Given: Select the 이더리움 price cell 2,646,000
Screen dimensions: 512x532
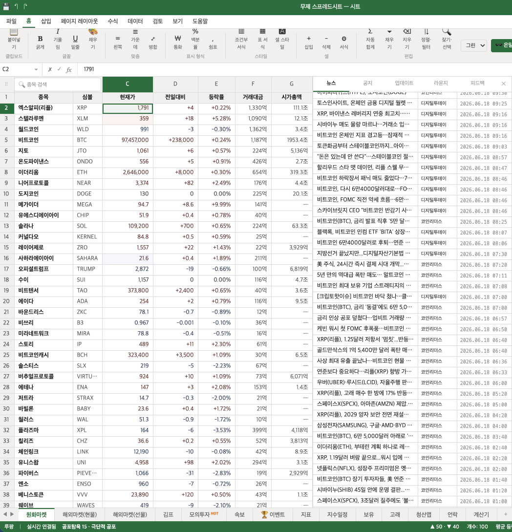Looking at the screenshot, I should coord(128,172).
